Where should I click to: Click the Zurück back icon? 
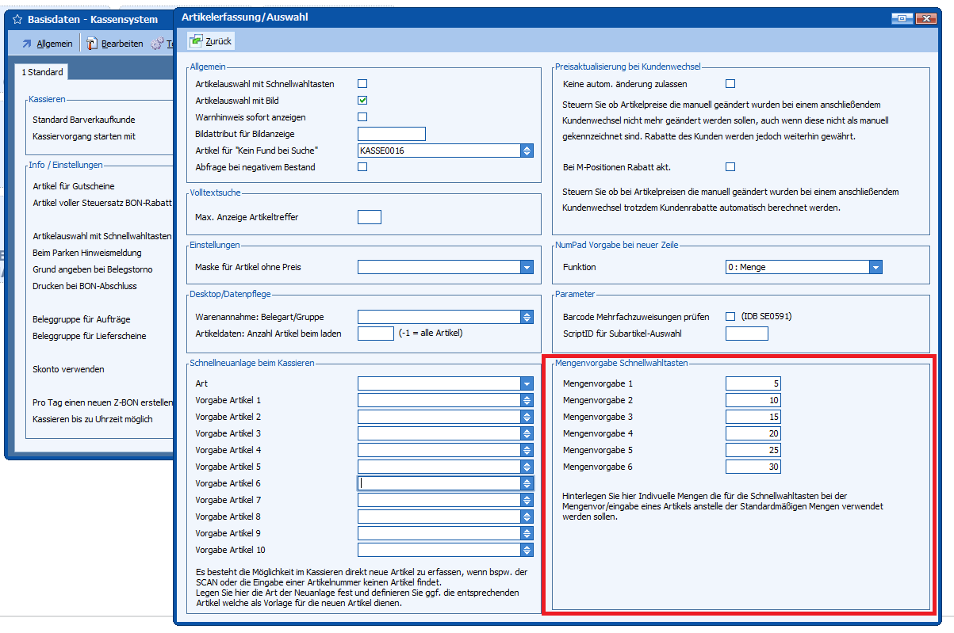click(195, 41)
